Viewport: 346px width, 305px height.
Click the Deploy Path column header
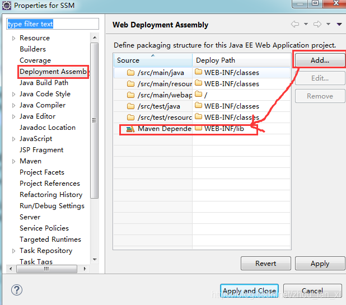[241, 60]
